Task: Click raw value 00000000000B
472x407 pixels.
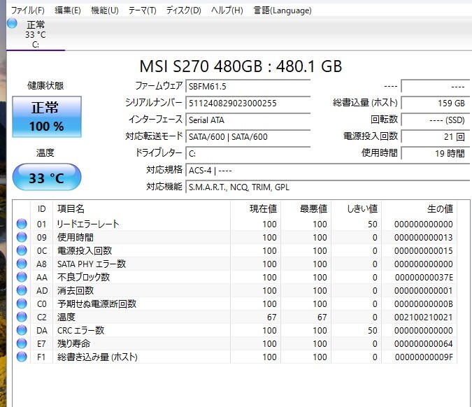Action: pyautogui.click(x=424, y=304)
